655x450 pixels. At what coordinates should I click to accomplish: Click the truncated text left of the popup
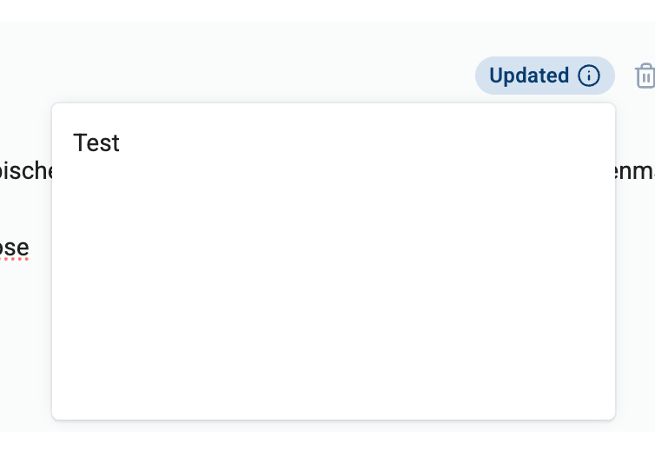pos(26,169)
